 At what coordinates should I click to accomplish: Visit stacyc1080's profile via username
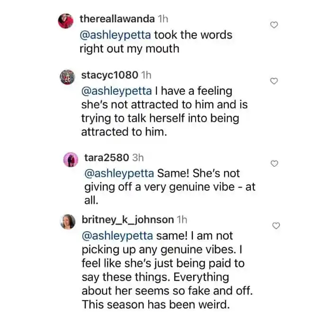tap(110, 75)
